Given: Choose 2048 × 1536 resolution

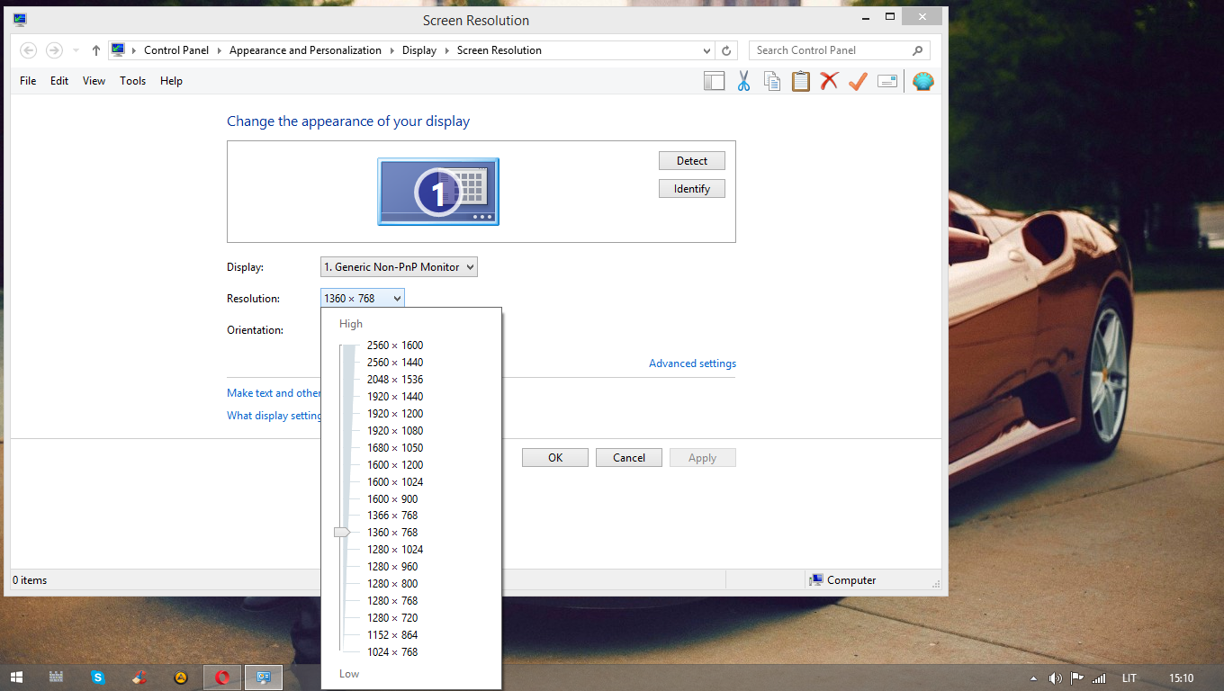Looking at the screenshot, I should tap(395, 380).
